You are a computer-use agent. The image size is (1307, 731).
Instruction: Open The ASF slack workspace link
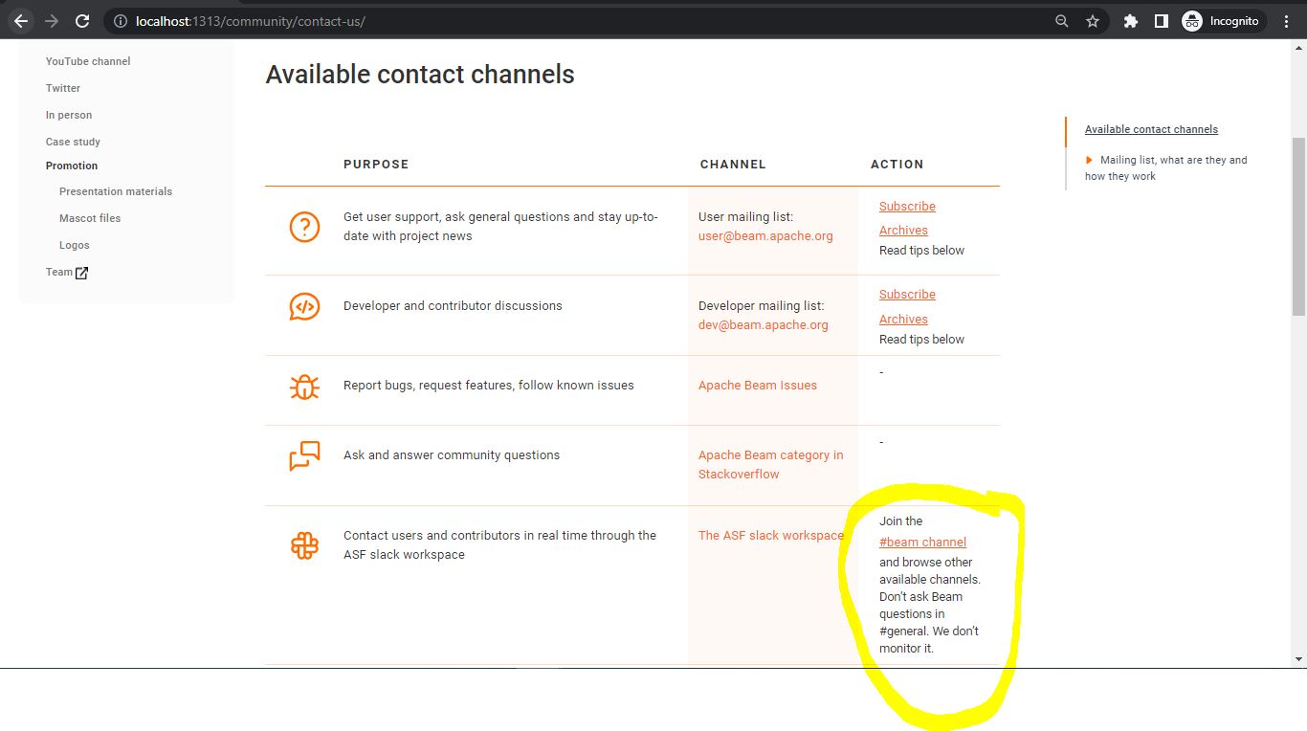[x=771, y=535]
